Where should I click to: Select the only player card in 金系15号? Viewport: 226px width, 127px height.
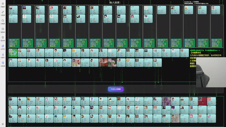[x=202, y=10]
